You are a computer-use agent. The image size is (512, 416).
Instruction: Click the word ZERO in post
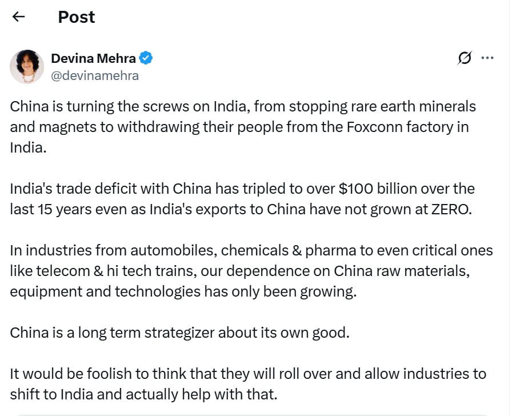pyautogui.click(x=451, y=209)
